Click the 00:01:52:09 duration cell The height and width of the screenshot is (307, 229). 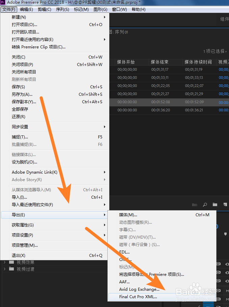point(194,102)
